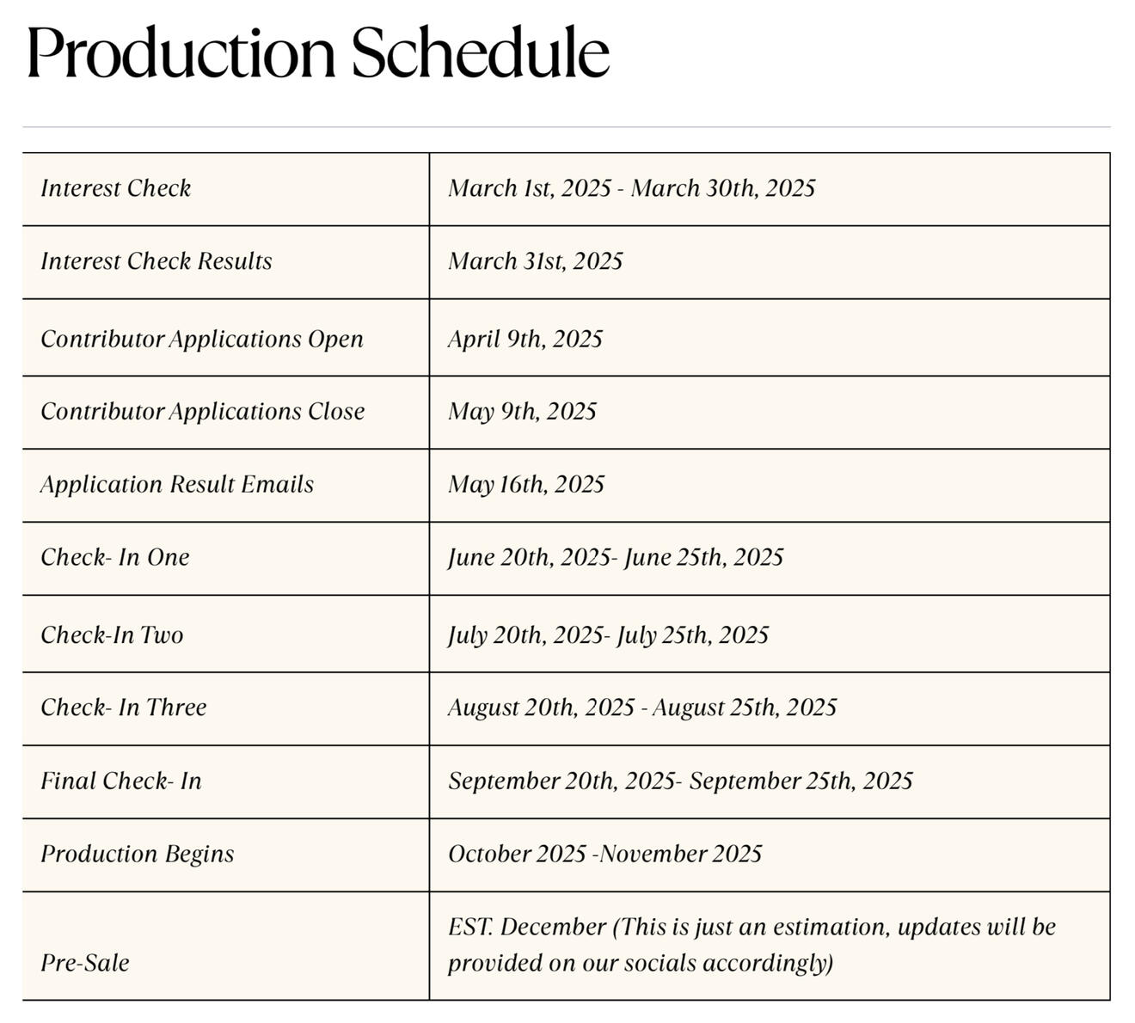Select the Check-In Two row label
The width and height of the screenshot is (1135, 1023).
tap(112, 635)
